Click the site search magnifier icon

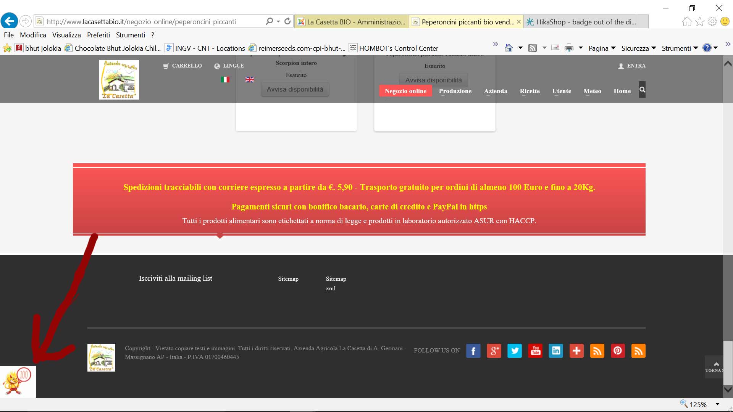click(642, 90)
